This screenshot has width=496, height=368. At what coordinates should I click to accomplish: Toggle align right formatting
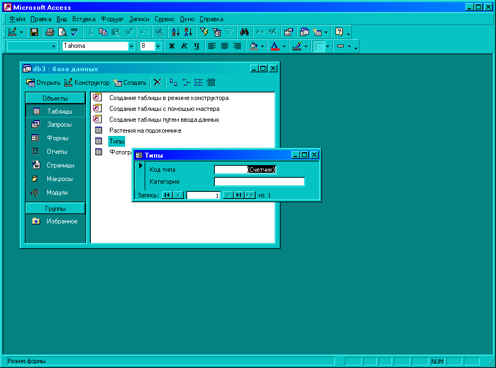pos(237,46)
